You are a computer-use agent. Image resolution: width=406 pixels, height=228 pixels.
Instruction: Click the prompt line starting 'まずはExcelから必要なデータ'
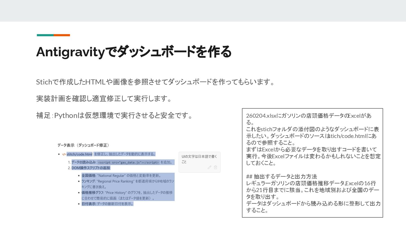coord(313,156)
